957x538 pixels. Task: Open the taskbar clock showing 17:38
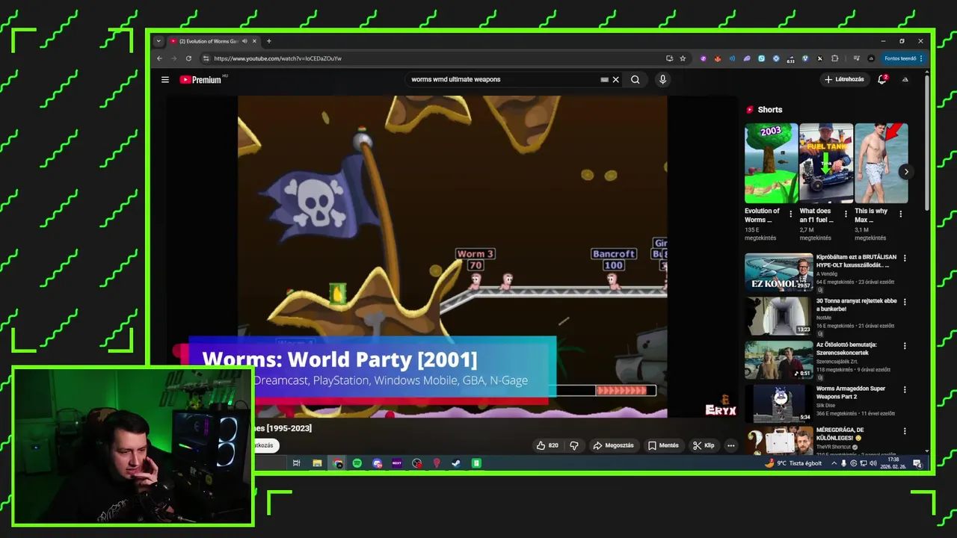click(x=893, y=463)
